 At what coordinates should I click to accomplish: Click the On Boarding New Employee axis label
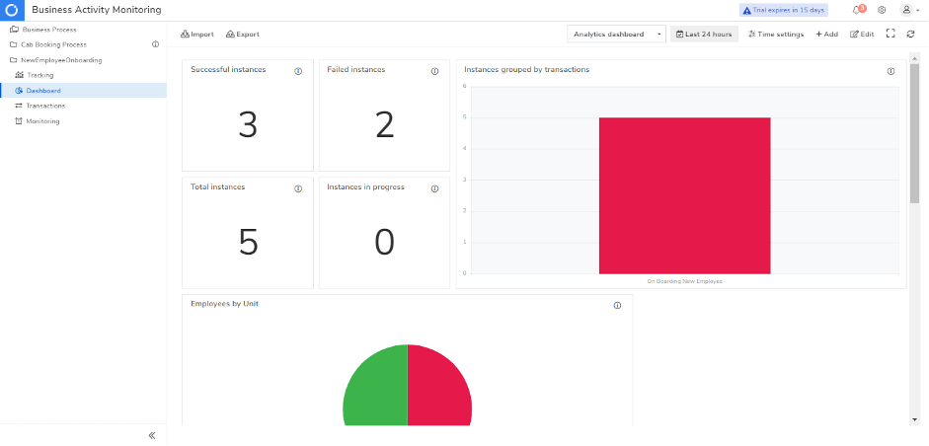(684, 281)
